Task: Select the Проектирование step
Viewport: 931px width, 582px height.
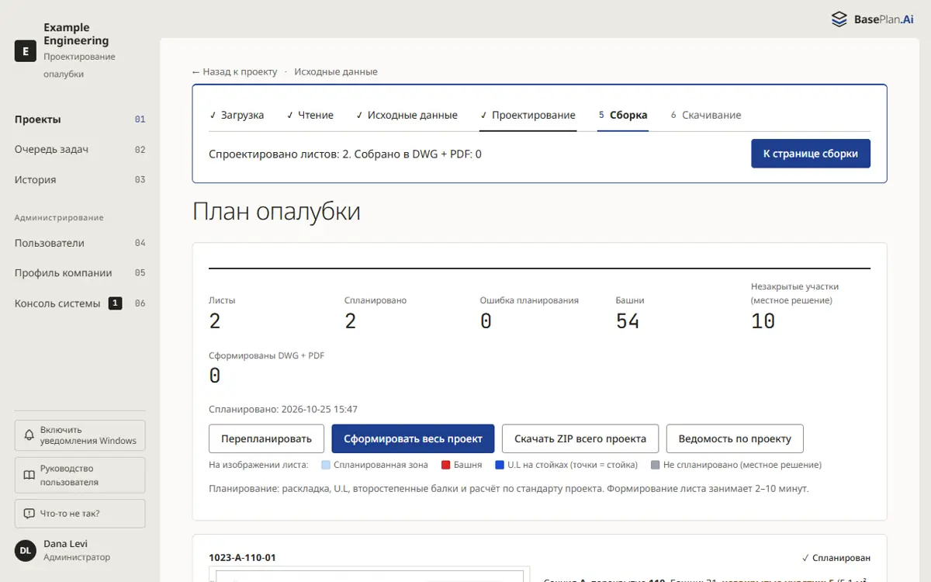Action: (528, 115)
